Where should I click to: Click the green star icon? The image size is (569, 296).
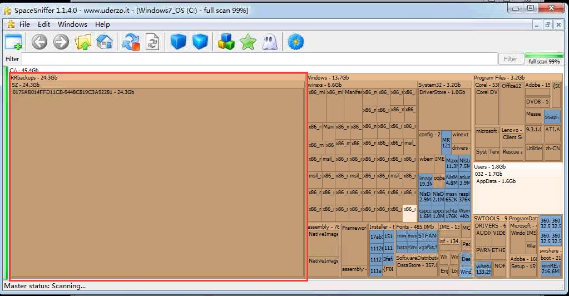click(248, 42)
